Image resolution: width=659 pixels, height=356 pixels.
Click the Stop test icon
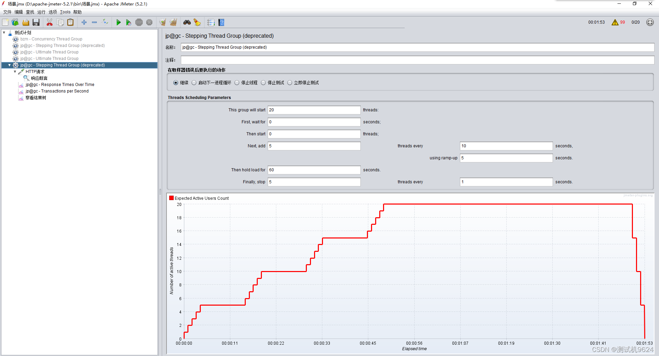tap(139, 22)
